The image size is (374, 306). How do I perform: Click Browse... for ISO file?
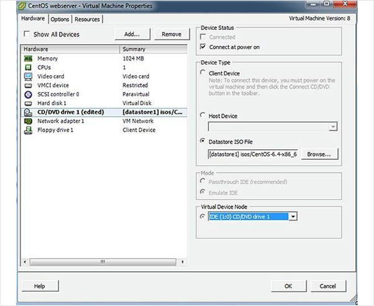point(319,154)
